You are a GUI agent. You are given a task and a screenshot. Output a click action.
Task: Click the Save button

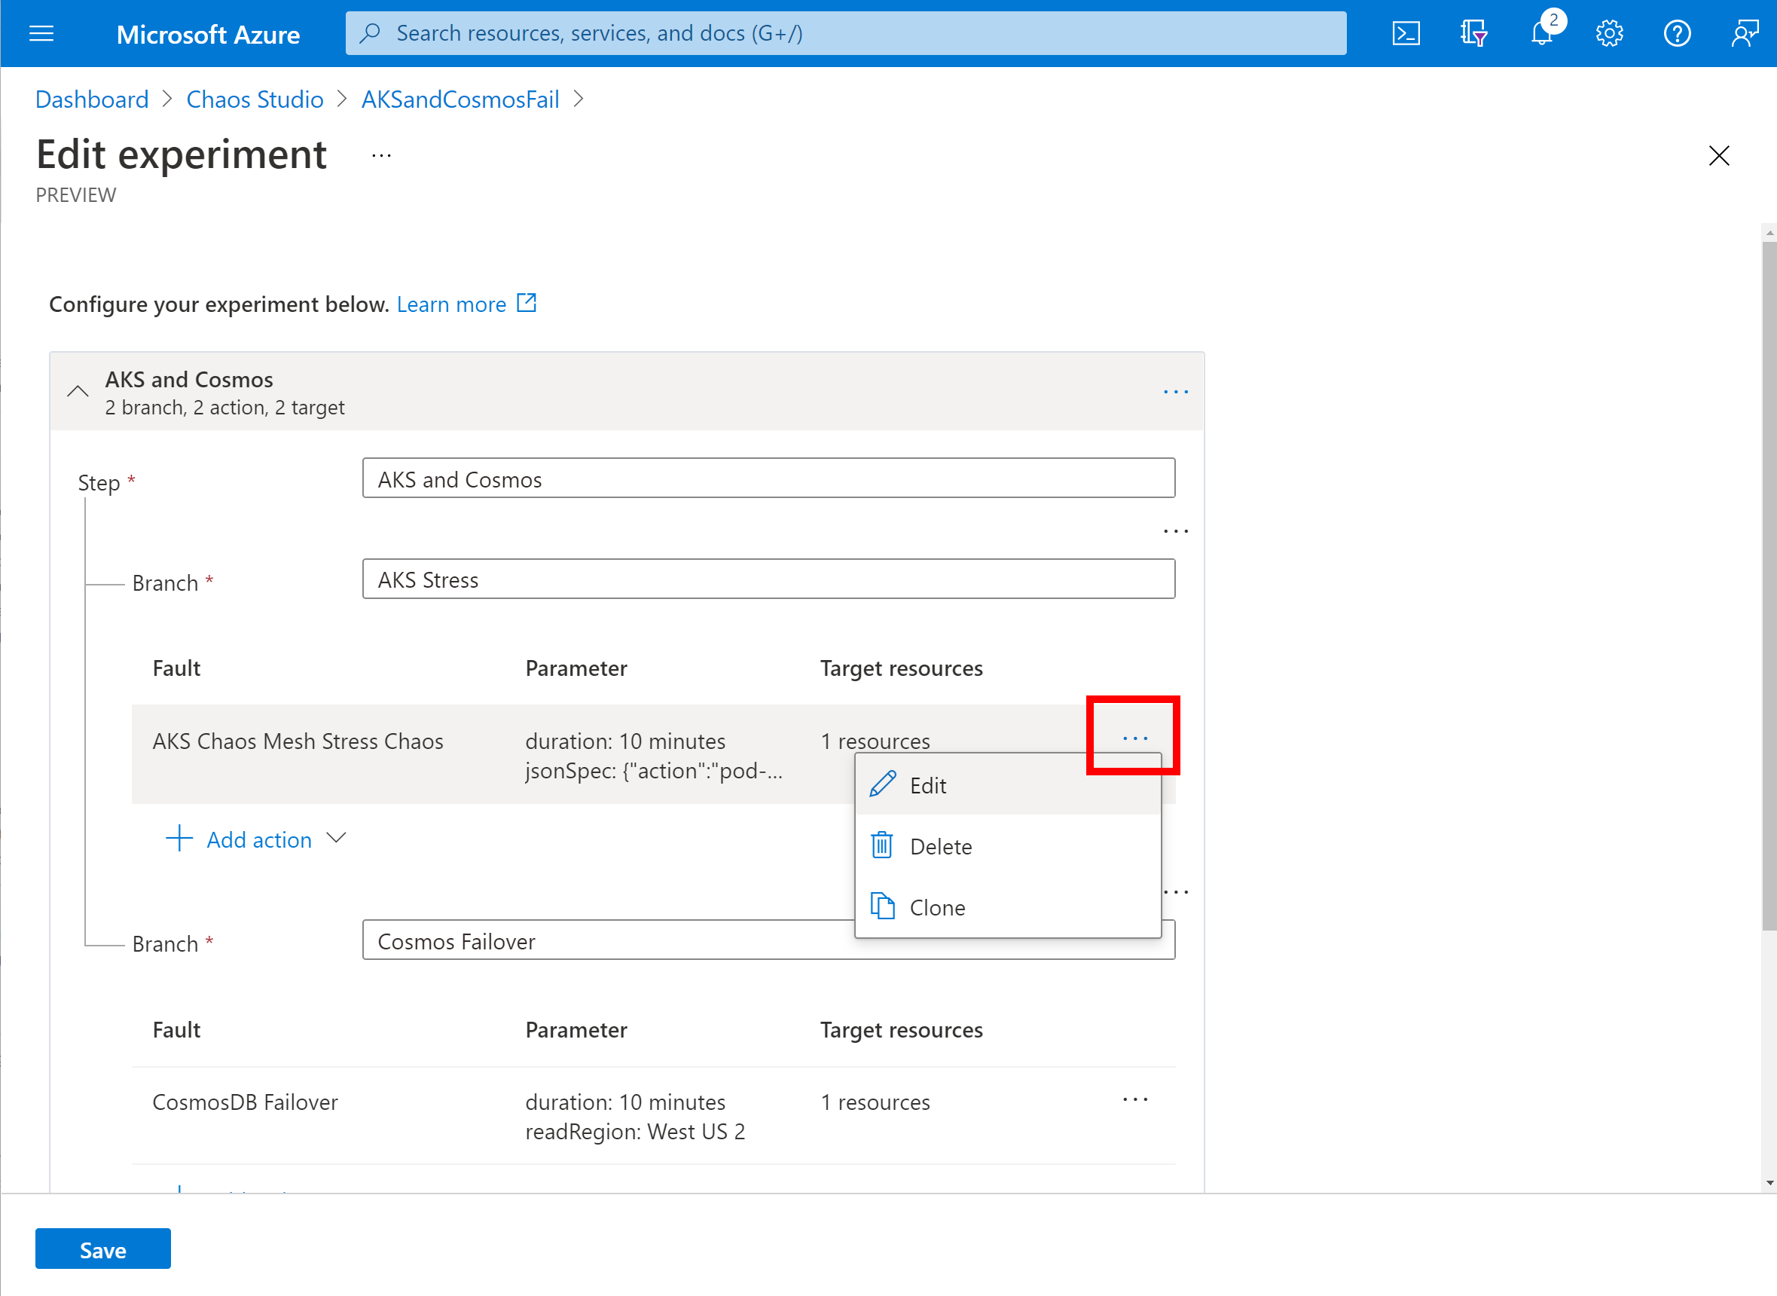pyautogui.click(x=102, y=1251)
